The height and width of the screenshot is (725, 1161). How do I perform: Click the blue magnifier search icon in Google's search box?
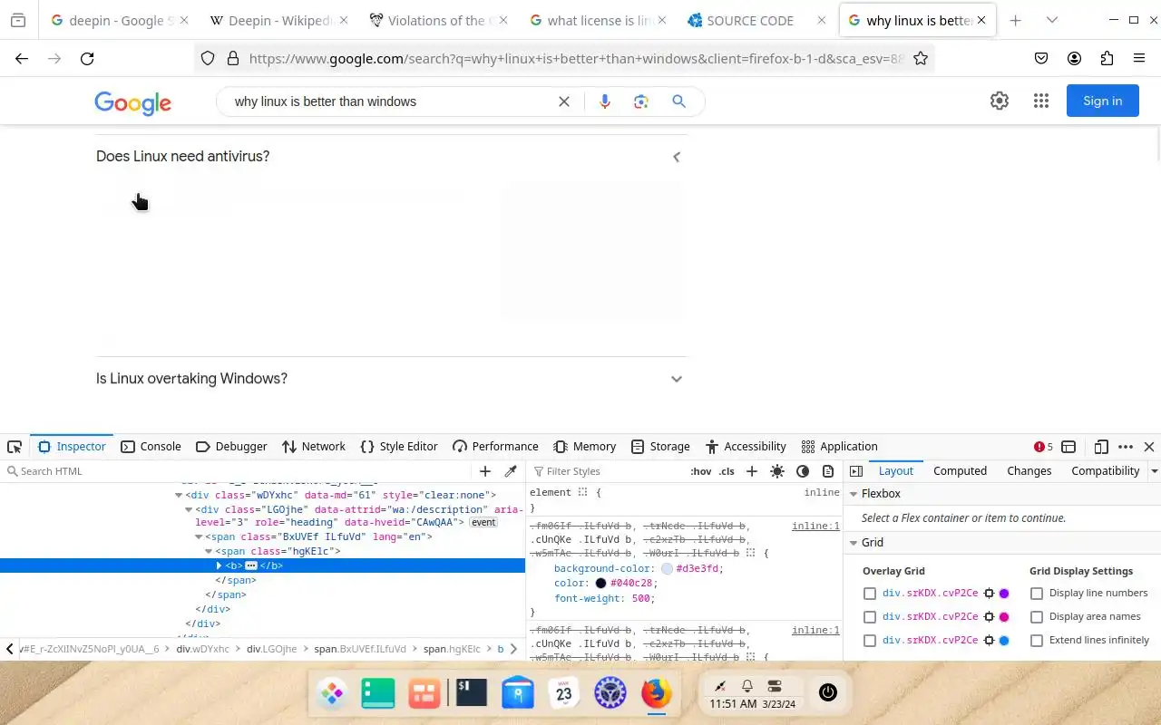(678, 101)
